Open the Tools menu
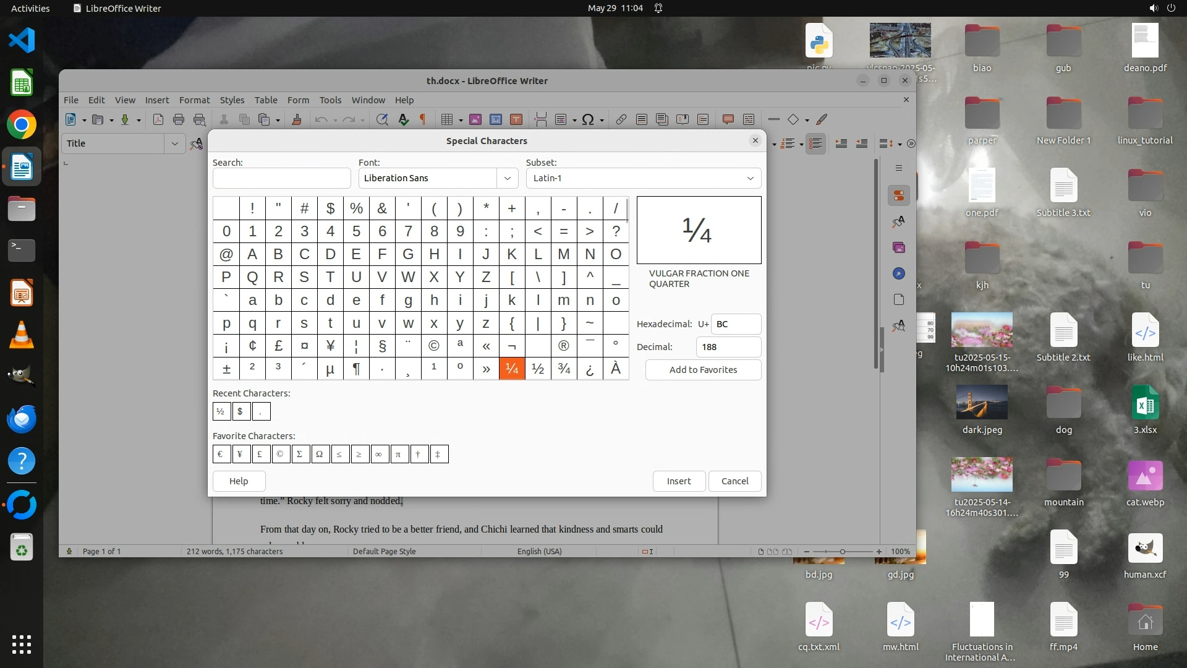Screen dimensions: 1187x668 tap(330, 100)
